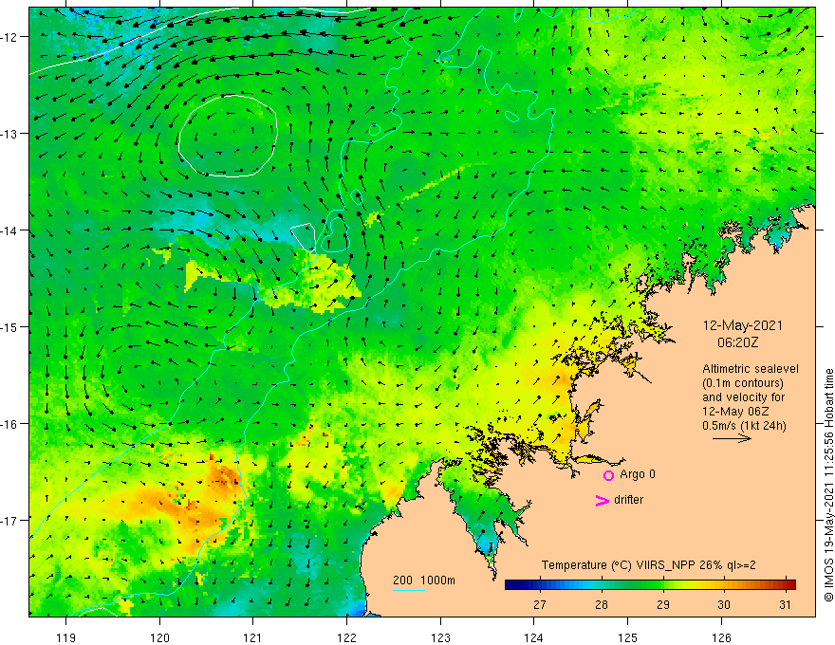The width and height of the screenshot is (835, 645).
Task: Click the 31 colorbar tick label
Action: (785, 604)
